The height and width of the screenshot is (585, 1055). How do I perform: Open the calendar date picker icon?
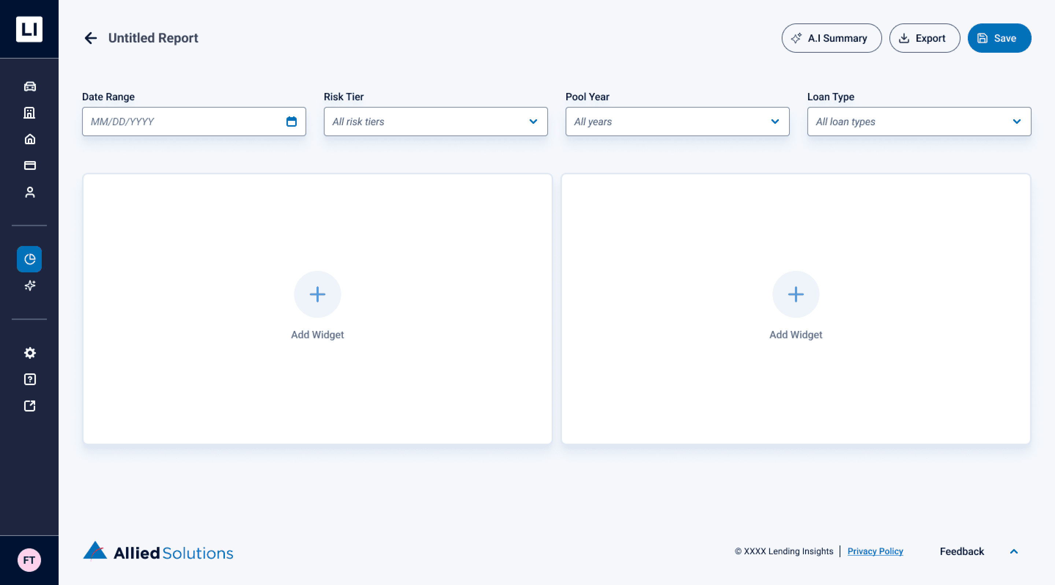(x=291, y=122)
